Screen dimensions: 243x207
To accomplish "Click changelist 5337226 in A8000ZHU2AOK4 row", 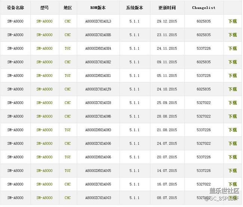I will point(204,48).
